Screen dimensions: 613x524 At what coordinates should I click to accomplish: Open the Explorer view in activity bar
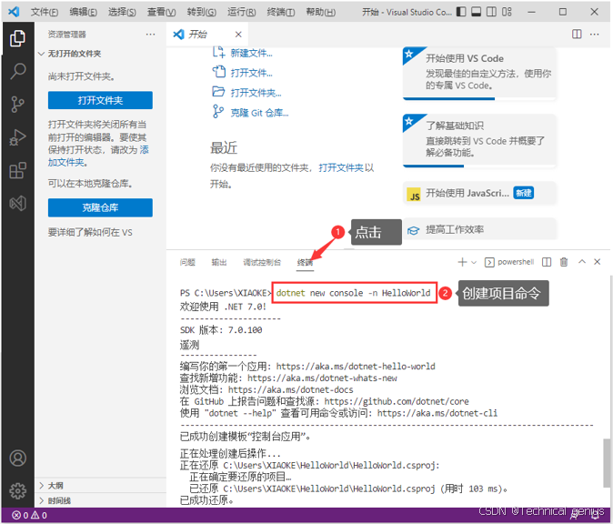pyautogui.click(x=17, y=38)
